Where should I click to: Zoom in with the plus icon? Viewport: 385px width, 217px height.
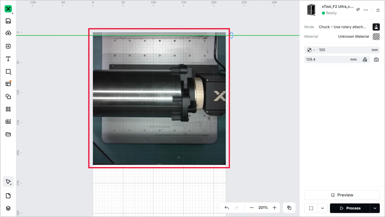(274, 208)
